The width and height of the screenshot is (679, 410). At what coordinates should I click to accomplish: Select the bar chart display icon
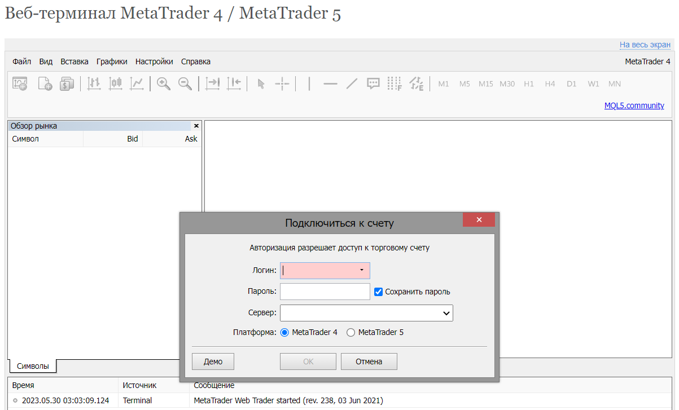coord(94,83)
